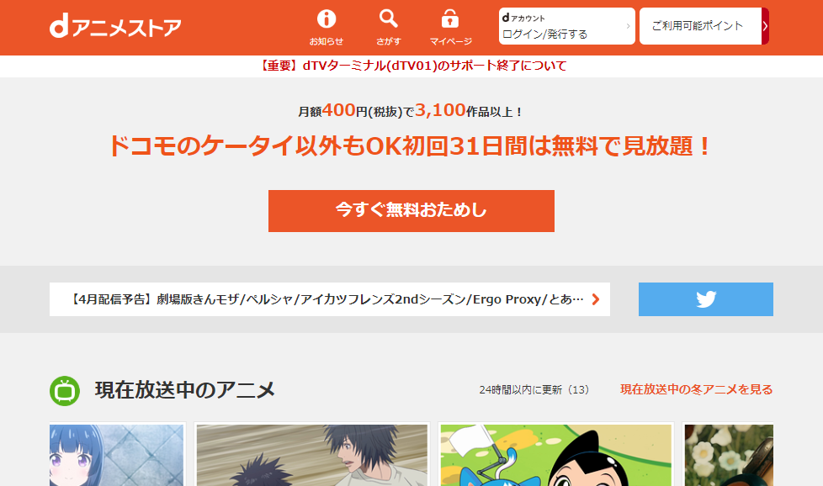This screenshot has height=486, width=823.
Task: Open 現在放送中の冬アニメを見る link
Action: pos(697,389)
